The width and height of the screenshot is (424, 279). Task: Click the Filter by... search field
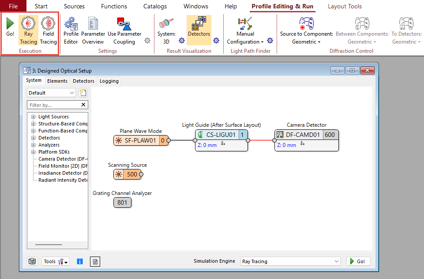(54, 105)
